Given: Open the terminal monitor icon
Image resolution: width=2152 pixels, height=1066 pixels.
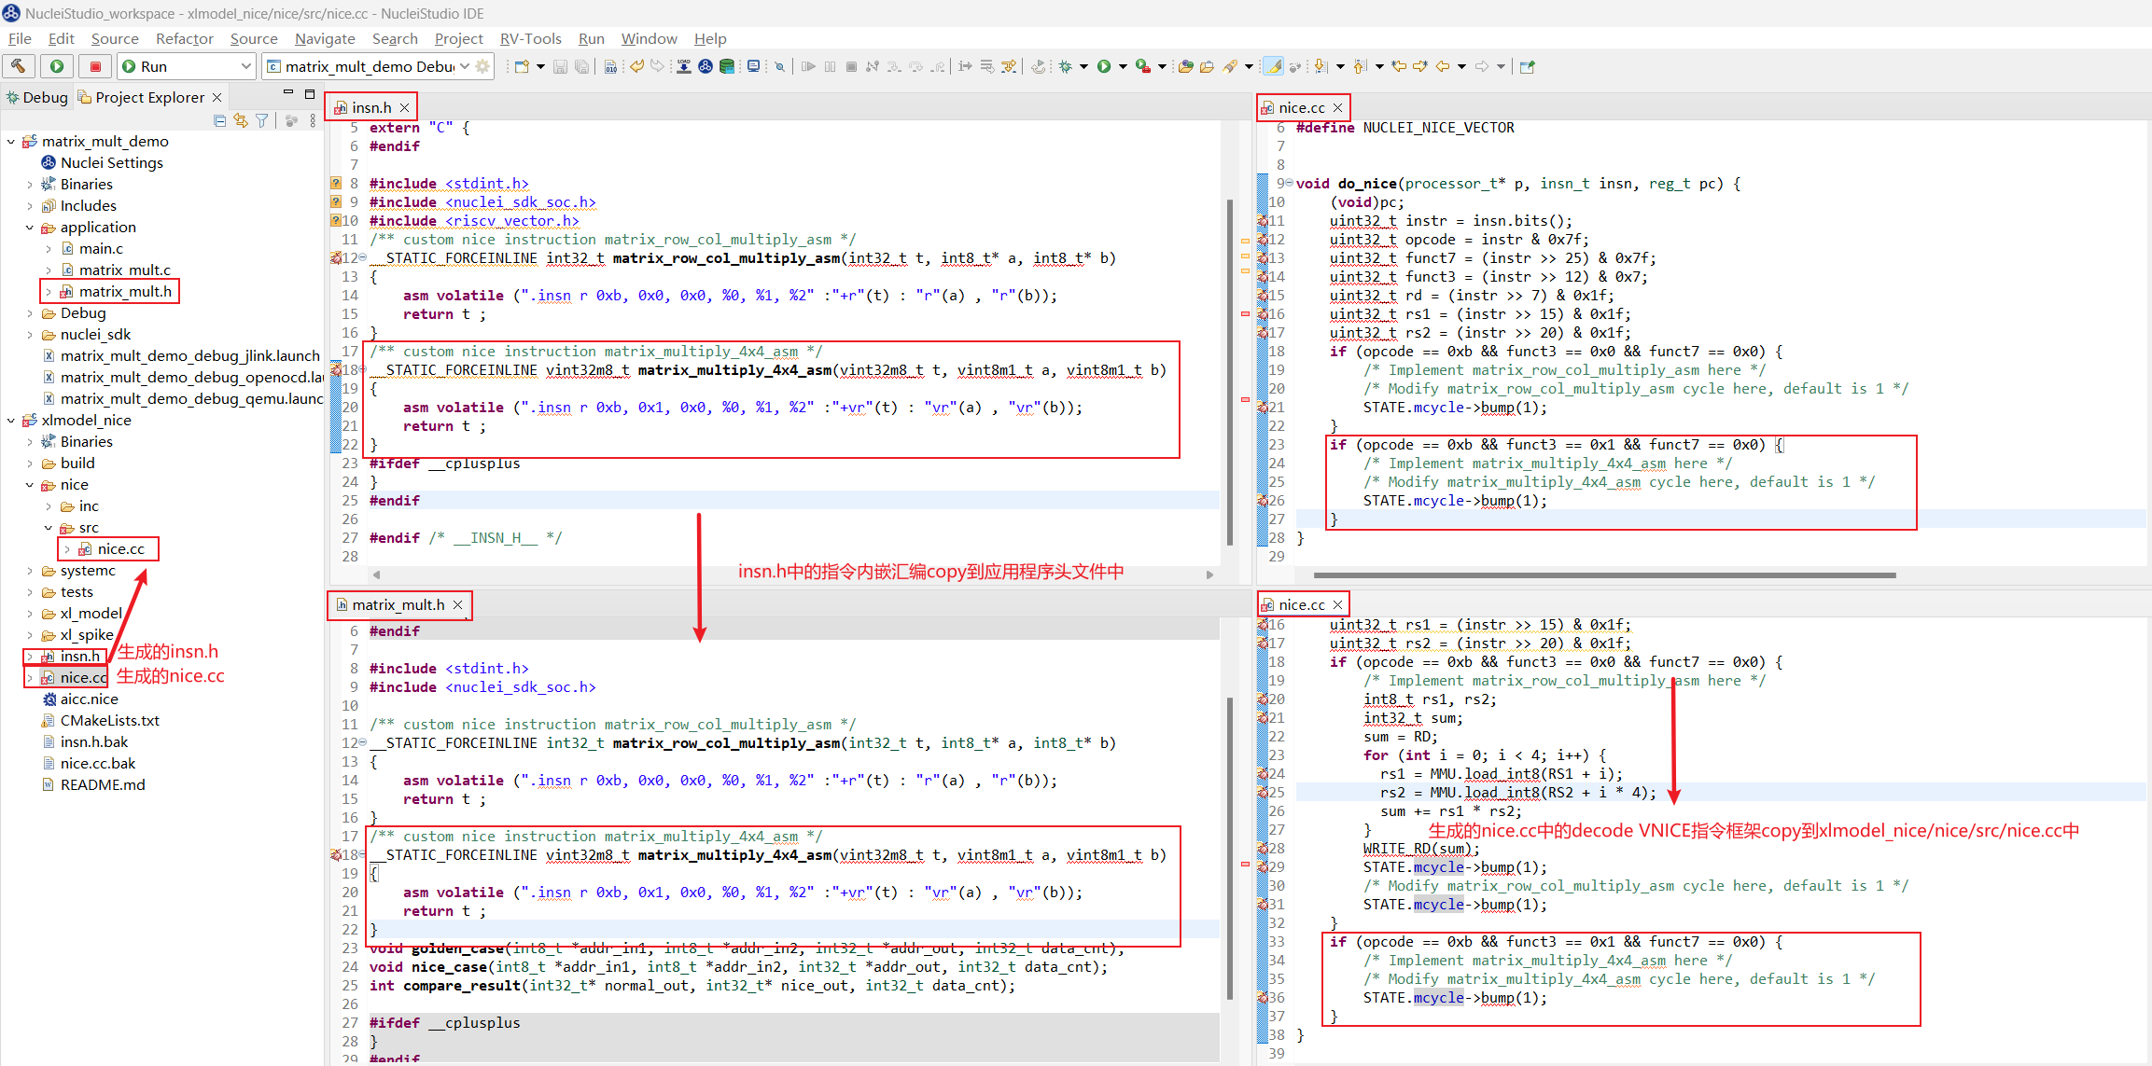Looking at the screenshot, I should point(753,66).
